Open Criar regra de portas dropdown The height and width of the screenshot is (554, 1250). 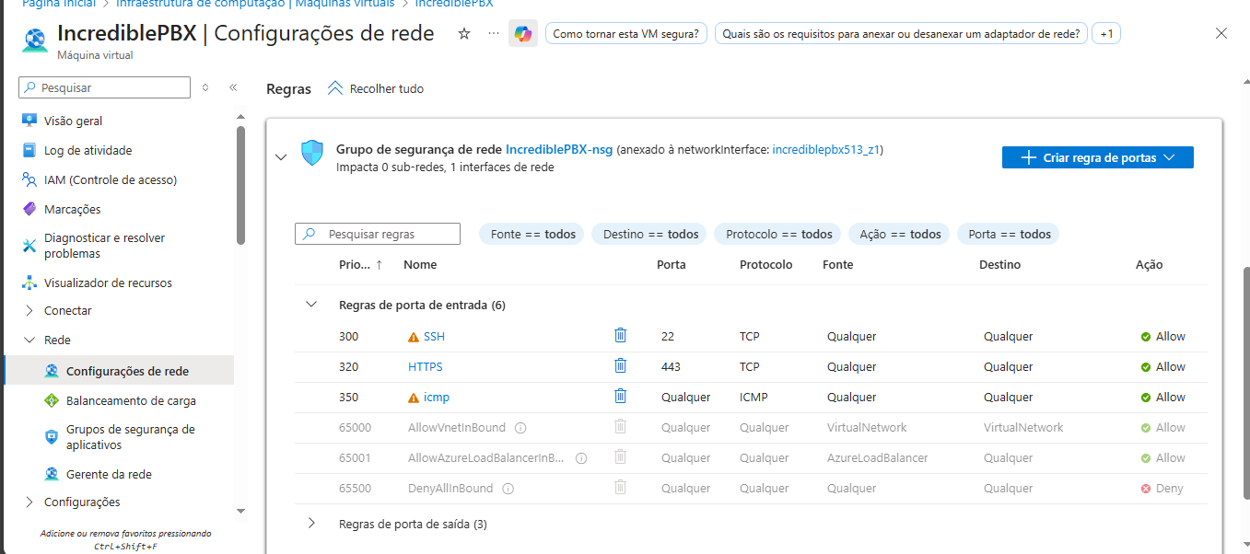point(1097,157)
